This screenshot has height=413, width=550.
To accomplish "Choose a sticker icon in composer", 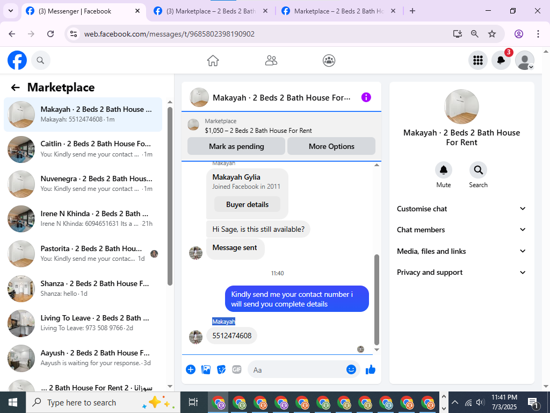I will (x=221, y=369).
